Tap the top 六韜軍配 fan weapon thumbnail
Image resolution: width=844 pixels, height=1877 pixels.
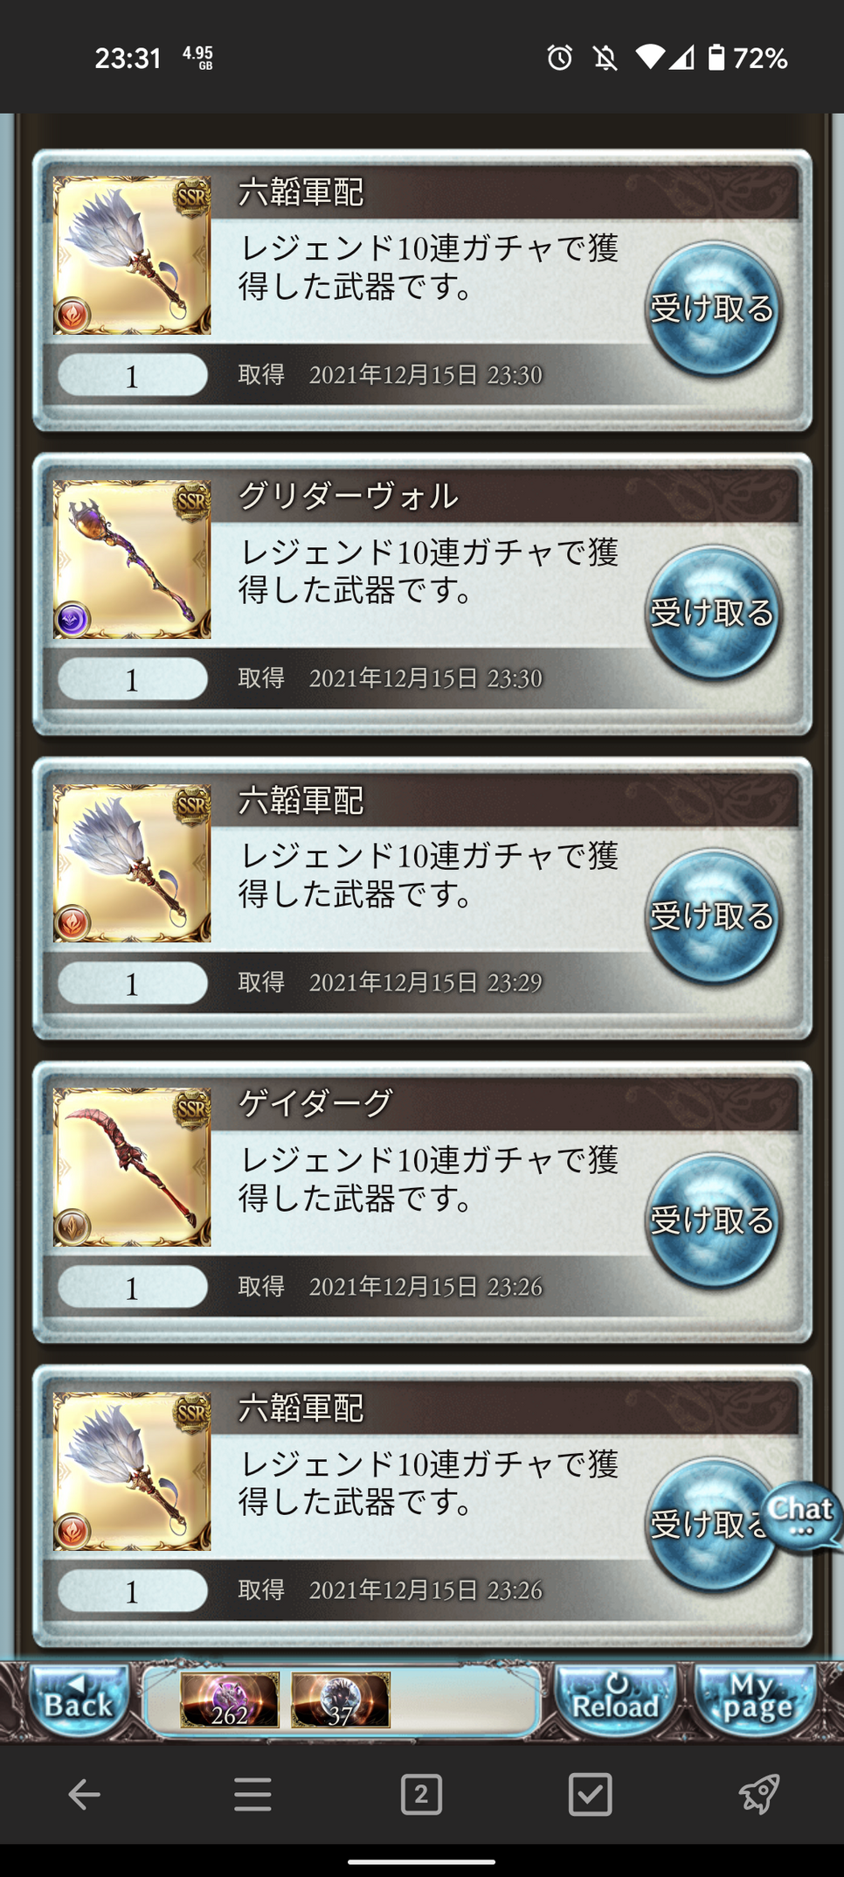point(132,255)
